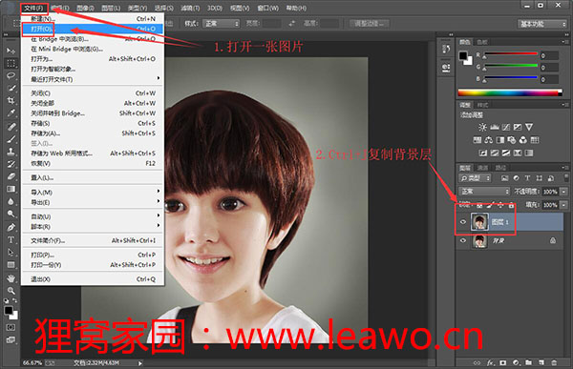
Task: Toggle lock all padlock icon
Action: click(511, 206)
